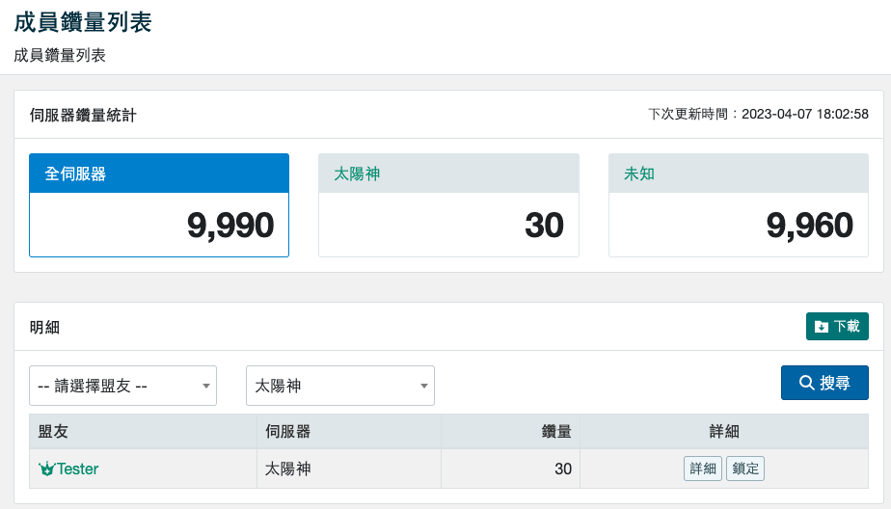Click the download folder icon
The height and width of the screenshot is (509, 891).
(x=822, y=327)
